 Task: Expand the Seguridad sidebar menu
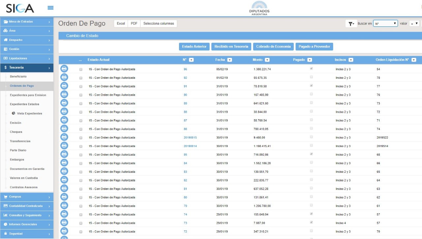tap(27, 234)
